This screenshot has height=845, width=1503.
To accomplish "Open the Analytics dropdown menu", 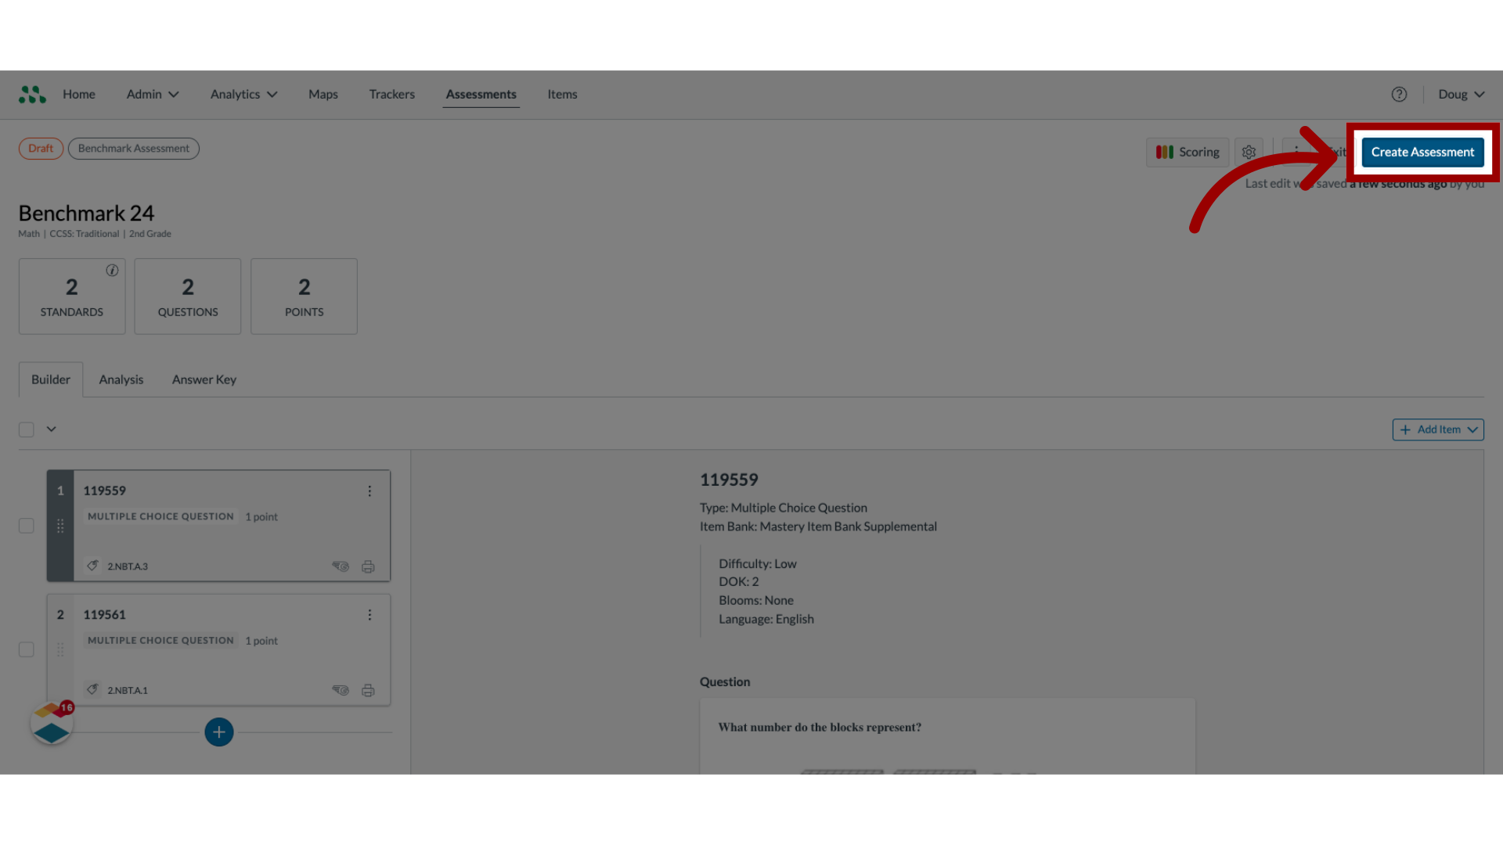I will (x=243, y=95).
